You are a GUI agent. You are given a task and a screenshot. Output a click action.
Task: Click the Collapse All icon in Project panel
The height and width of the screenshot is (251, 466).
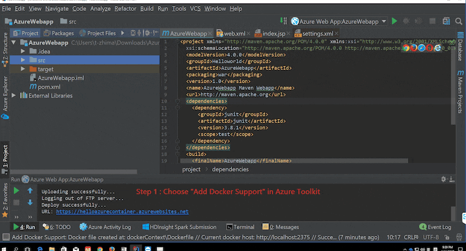coord(139,33)
